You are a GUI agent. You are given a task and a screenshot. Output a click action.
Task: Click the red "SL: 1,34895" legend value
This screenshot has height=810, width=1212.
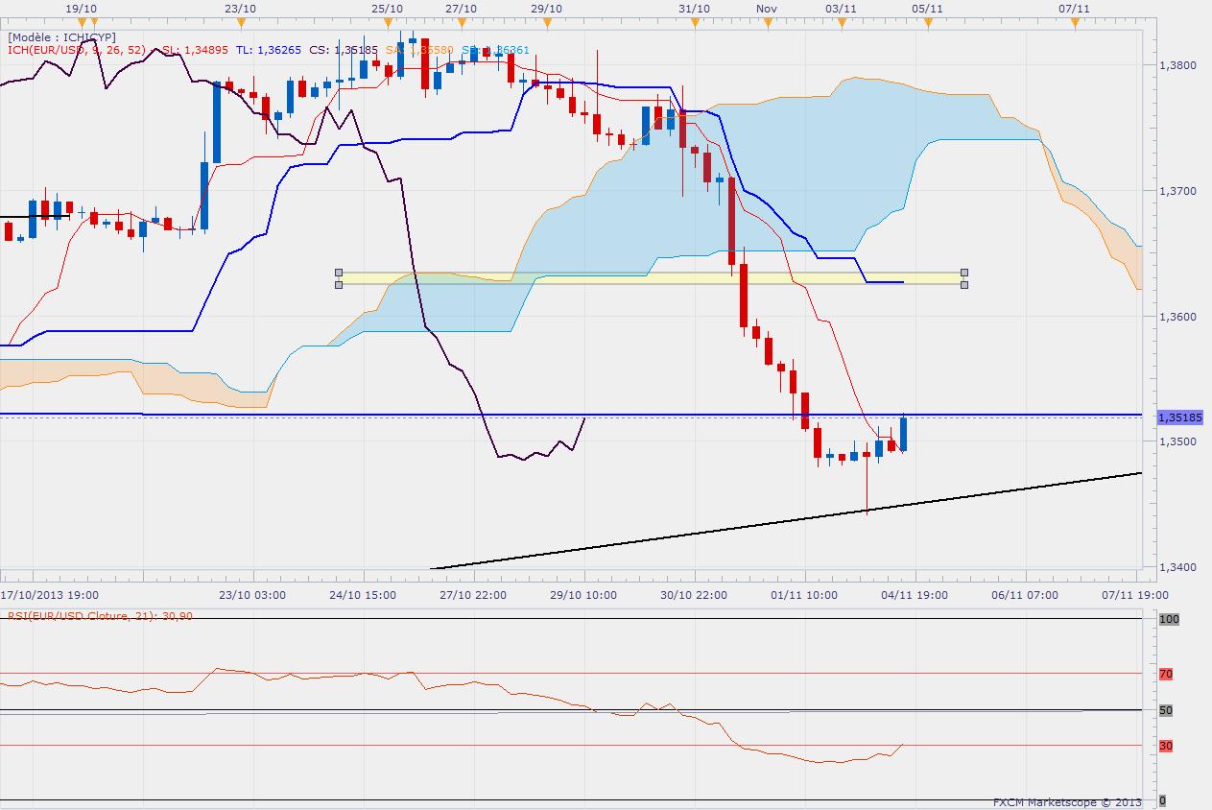(196, 50)
